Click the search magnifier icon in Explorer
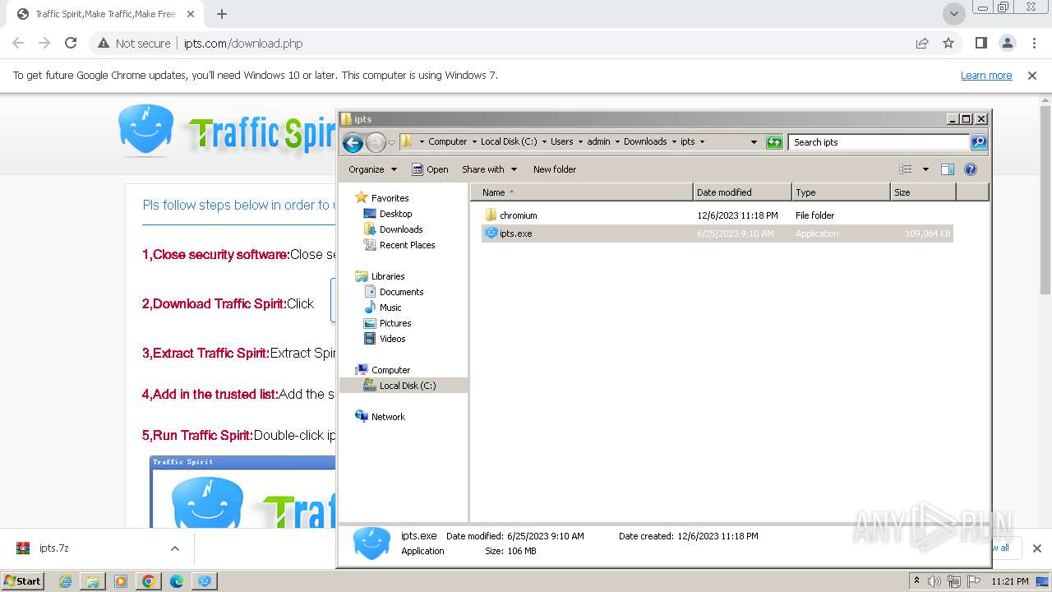The image size is (1052, 592). (x=979, y=142)
